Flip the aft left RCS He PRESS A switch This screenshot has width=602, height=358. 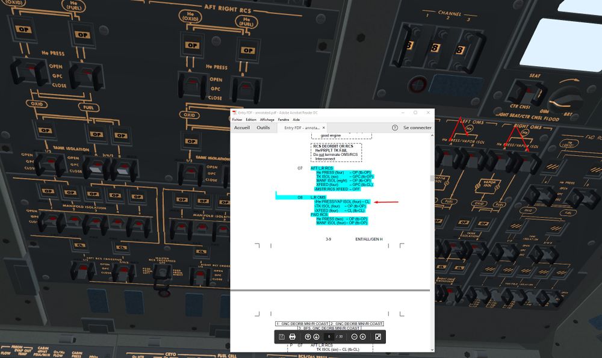click(28, 71)
